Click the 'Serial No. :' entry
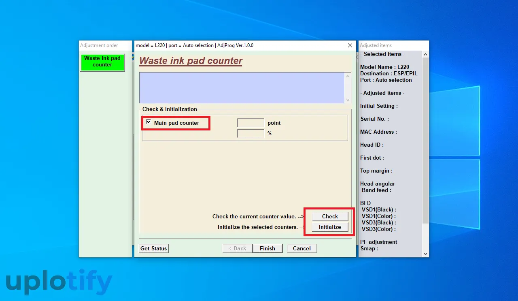 click(x=374, y=119)
